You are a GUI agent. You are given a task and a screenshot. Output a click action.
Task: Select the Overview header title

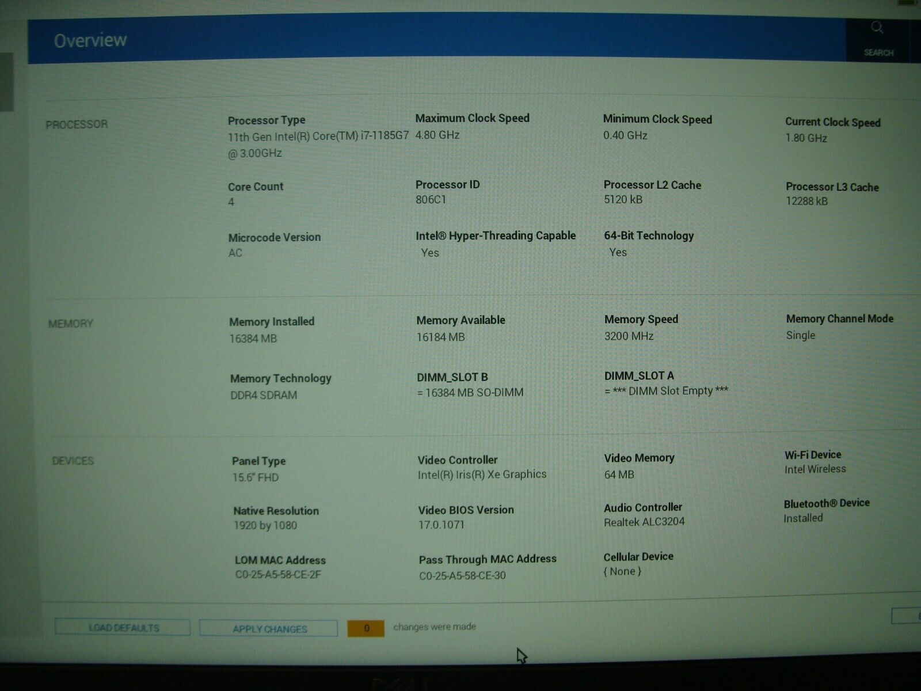click(90, 40)
